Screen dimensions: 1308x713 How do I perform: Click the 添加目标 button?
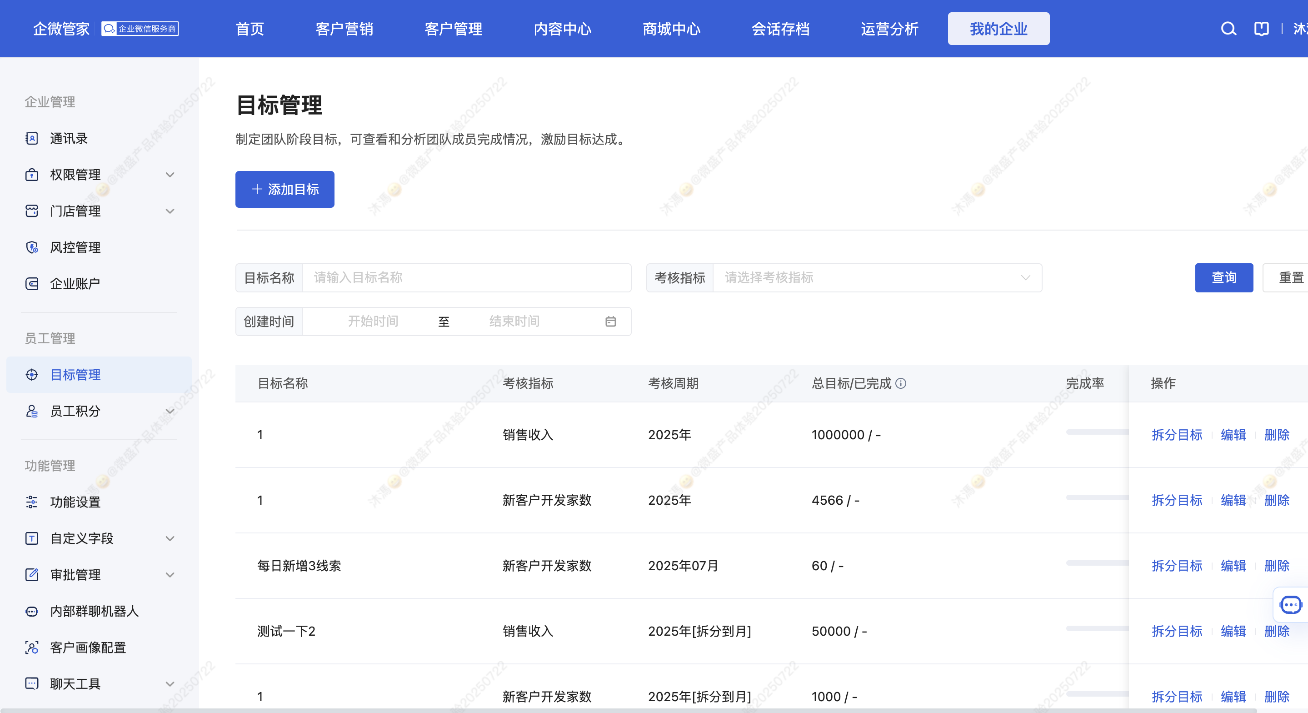click(285, 189)
